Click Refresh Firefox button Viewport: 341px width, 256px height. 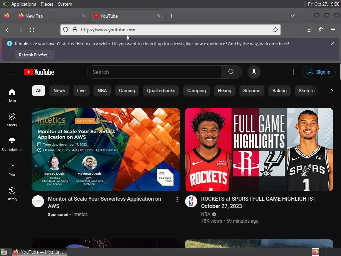point(35,55)
